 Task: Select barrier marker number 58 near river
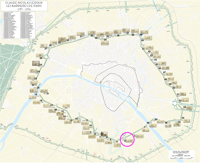[148, 124]
